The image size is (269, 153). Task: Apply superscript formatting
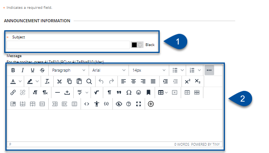(188, 81)
